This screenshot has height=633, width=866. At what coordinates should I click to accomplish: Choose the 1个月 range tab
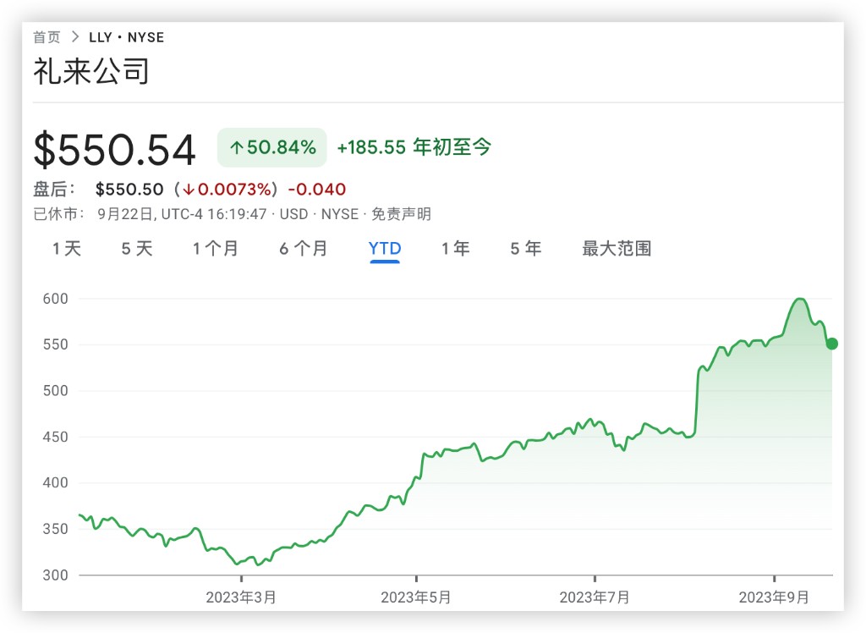tap(216, 249)
